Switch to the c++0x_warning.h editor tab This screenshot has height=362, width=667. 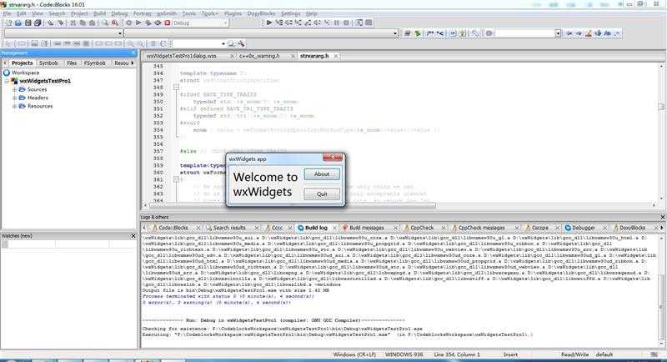point(259,56)
